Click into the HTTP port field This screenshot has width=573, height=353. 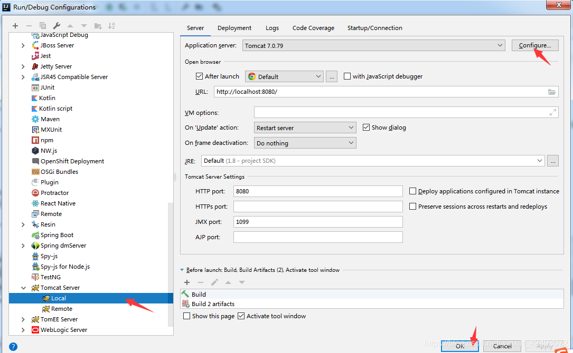click(x=318, y=191)
